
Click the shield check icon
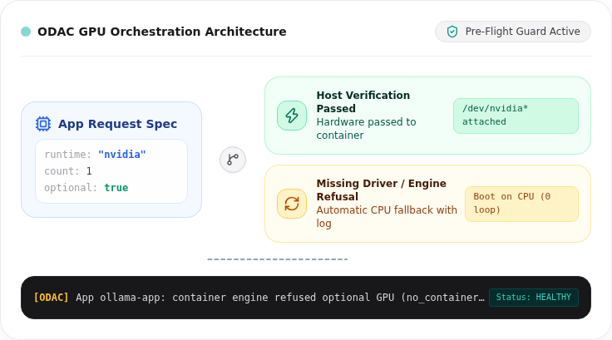point(452,32)
